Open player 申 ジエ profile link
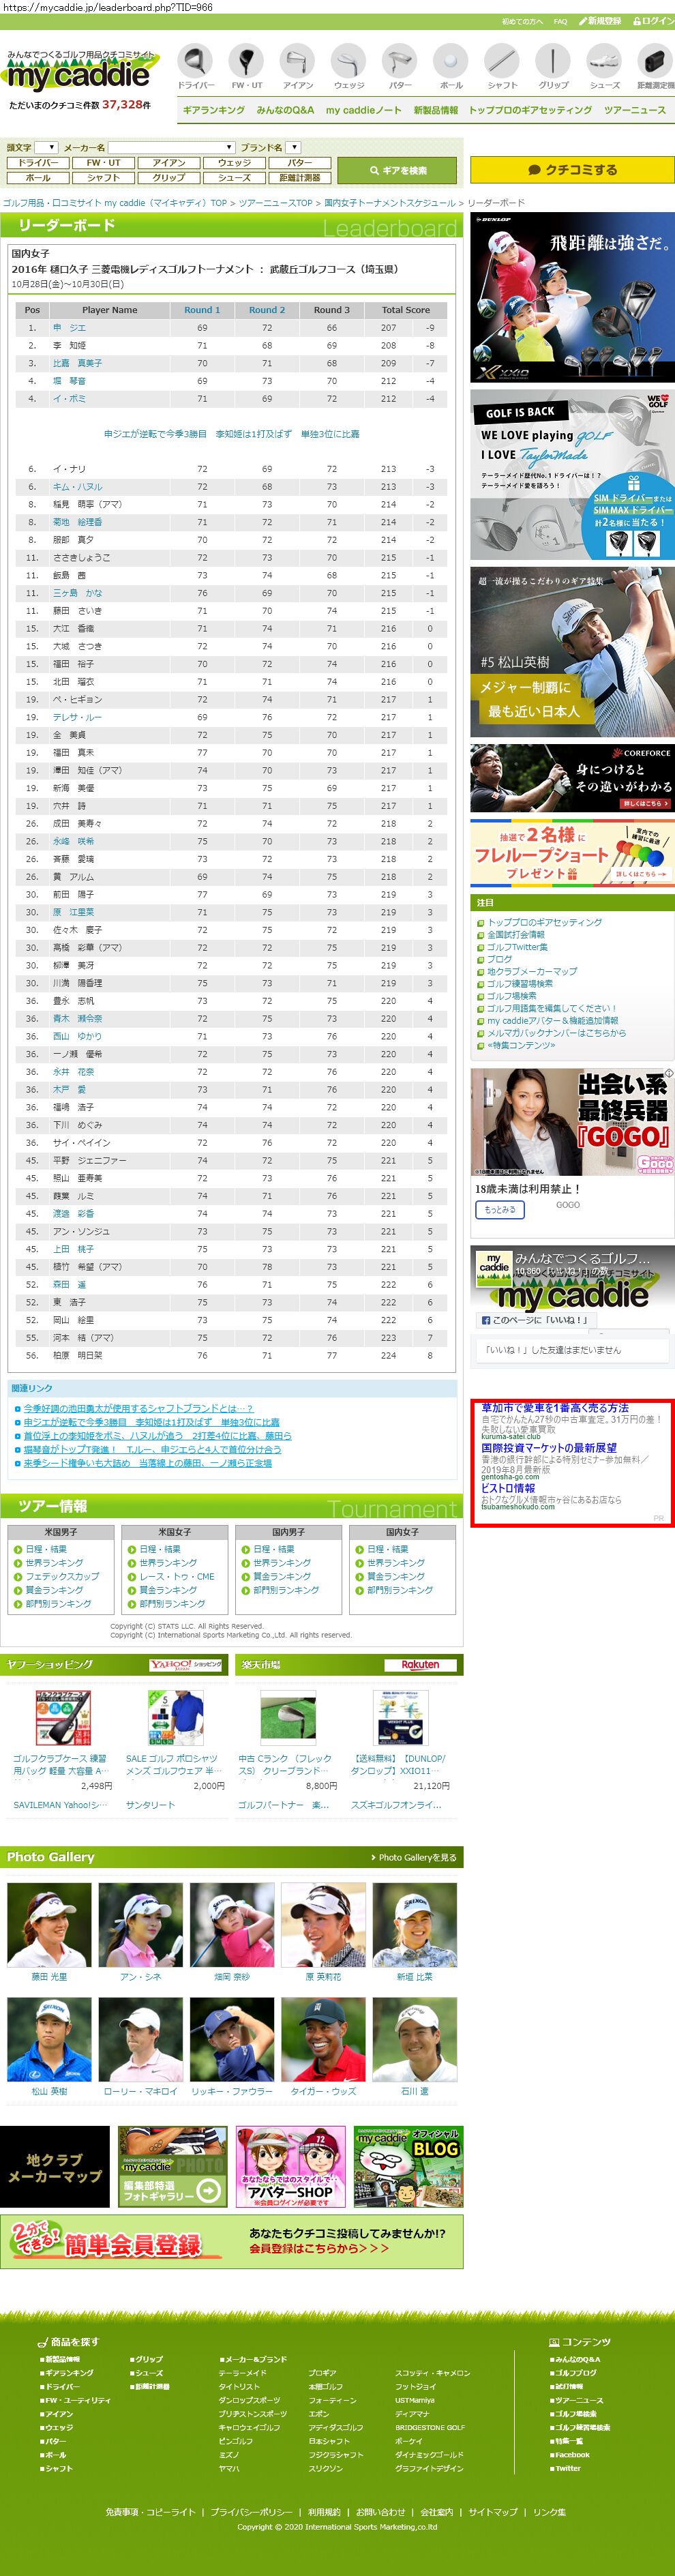 [x=69, y=328]
